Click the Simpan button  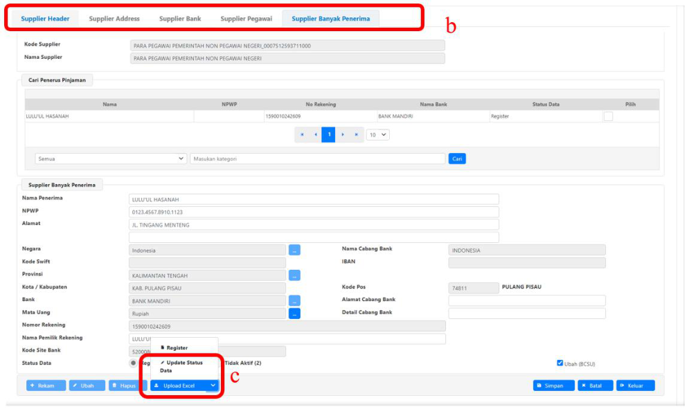pyautogui.click(x=553, y=385)
